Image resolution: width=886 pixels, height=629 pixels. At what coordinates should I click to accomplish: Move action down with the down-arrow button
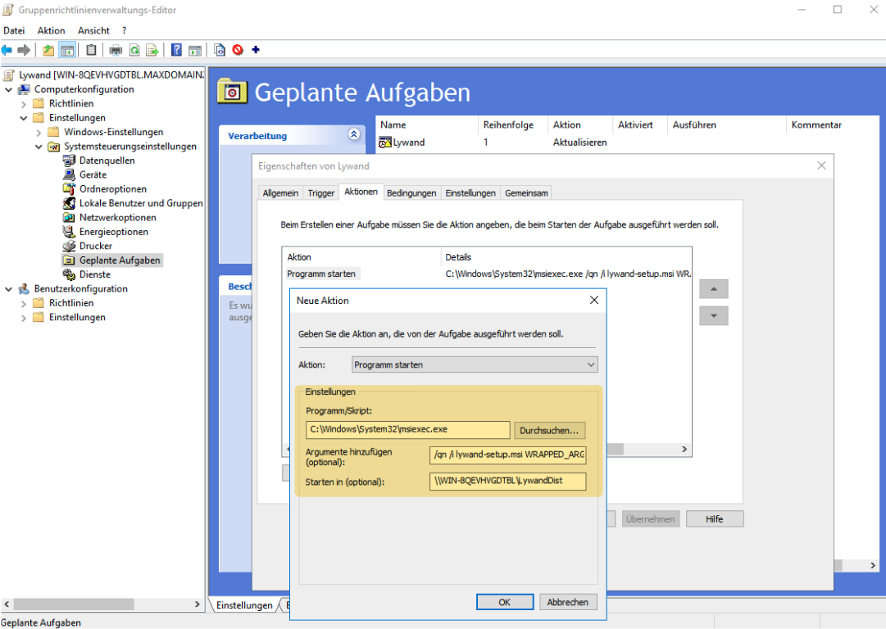tap(714, 315)
